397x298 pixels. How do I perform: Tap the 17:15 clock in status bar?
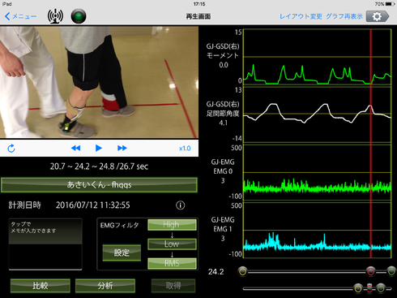[199, 4]
